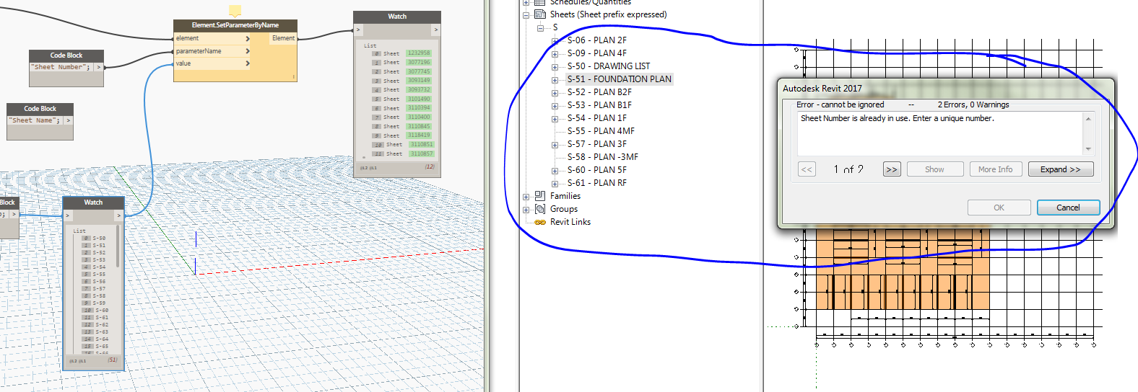
Task: Expand the S-51 - FOUNDATION PLAN sheet
Action: [x=555, y=80]
